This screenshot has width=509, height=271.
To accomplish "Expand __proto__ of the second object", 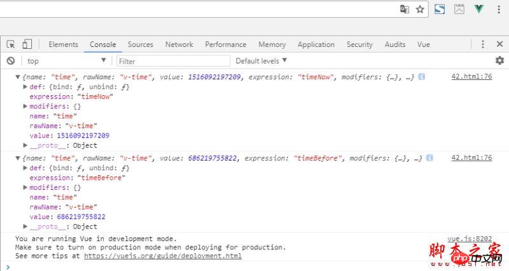I will tap(25, 227).
